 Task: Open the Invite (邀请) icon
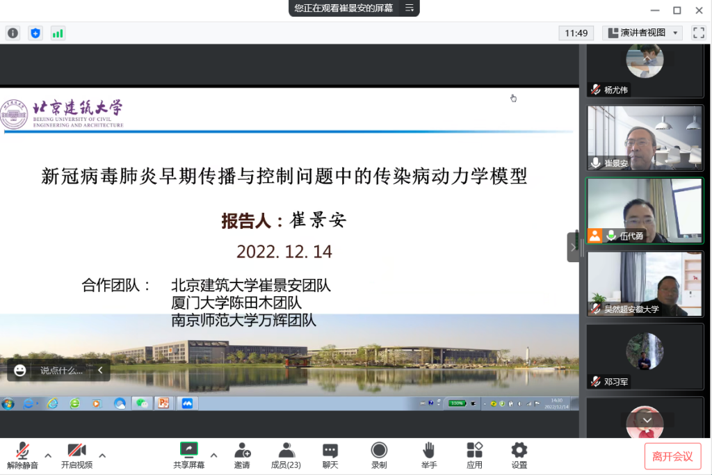(242, 455)
